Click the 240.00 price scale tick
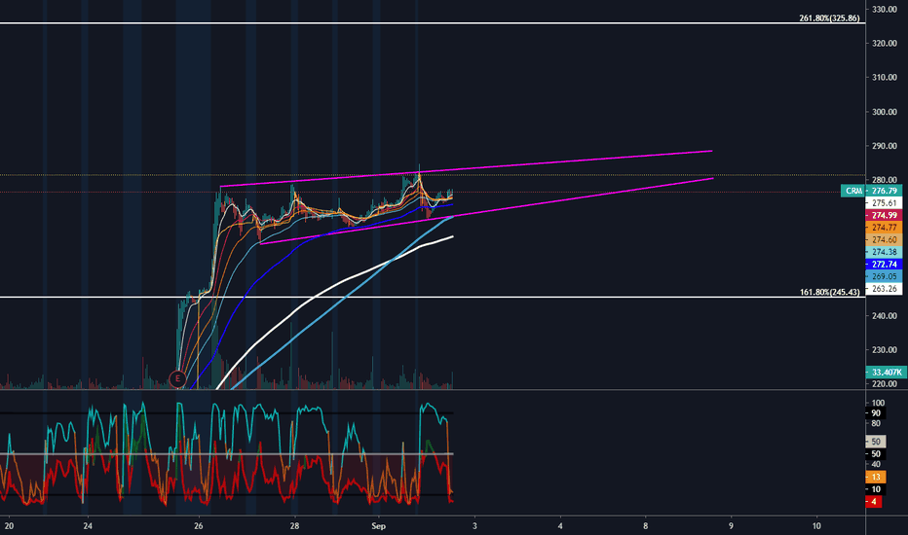This screenshot has width=908, height=535. [885, 316]
